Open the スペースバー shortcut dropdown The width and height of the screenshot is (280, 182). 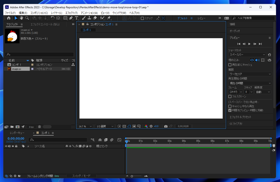click(247, 55)
